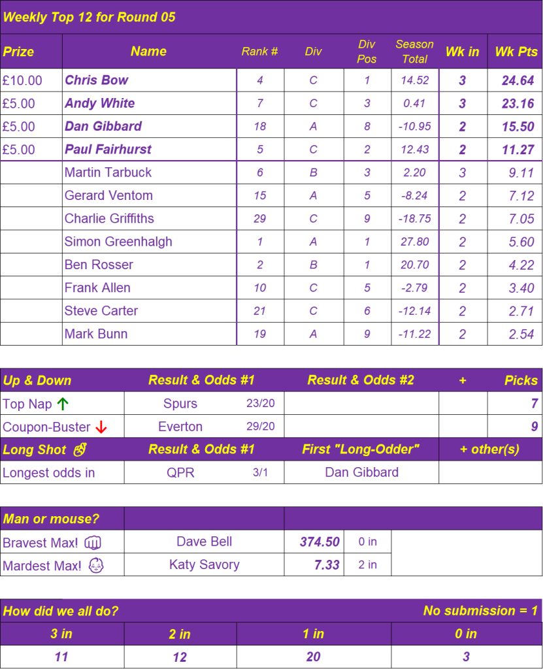Click picks count 9 for Coupon-Buster
Image resolution: width=543 pixels, height=669 pixels.
click(x=535, y=427)
